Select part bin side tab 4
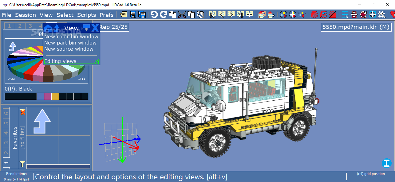 (x=6, y=133)
